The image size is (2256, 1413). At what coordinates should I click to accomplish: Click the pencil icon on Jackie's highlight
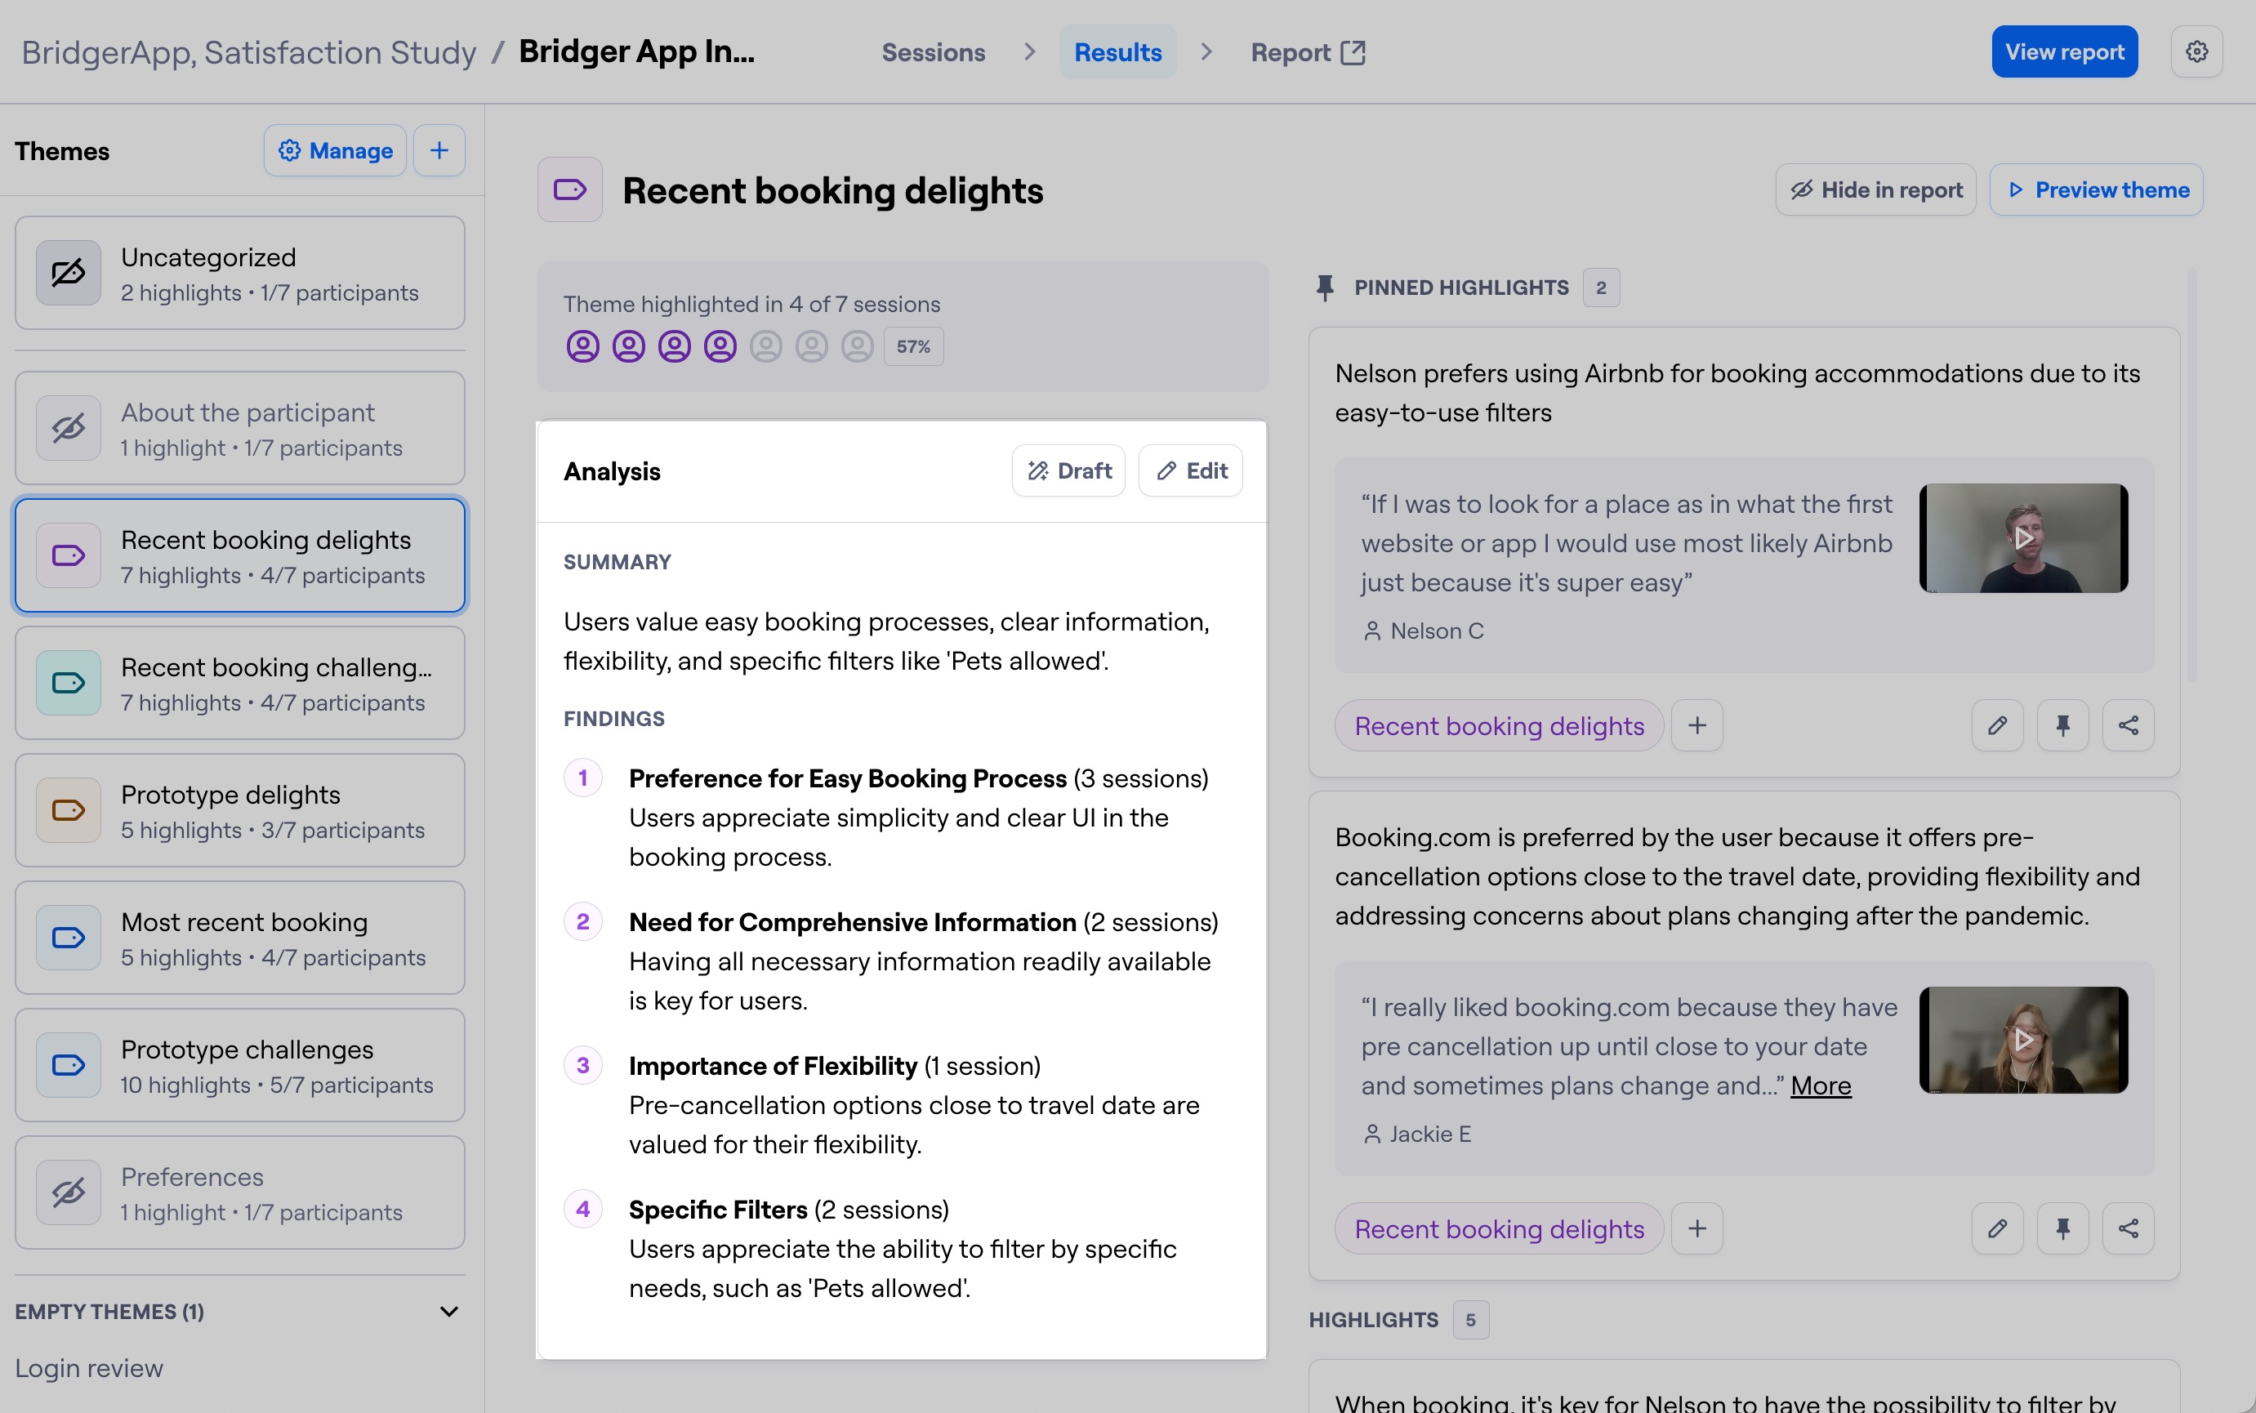point(1998,1228)
